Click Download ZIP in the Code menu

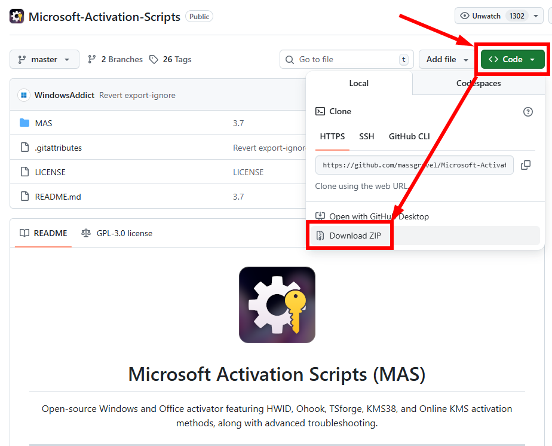[x=355, y=236]
